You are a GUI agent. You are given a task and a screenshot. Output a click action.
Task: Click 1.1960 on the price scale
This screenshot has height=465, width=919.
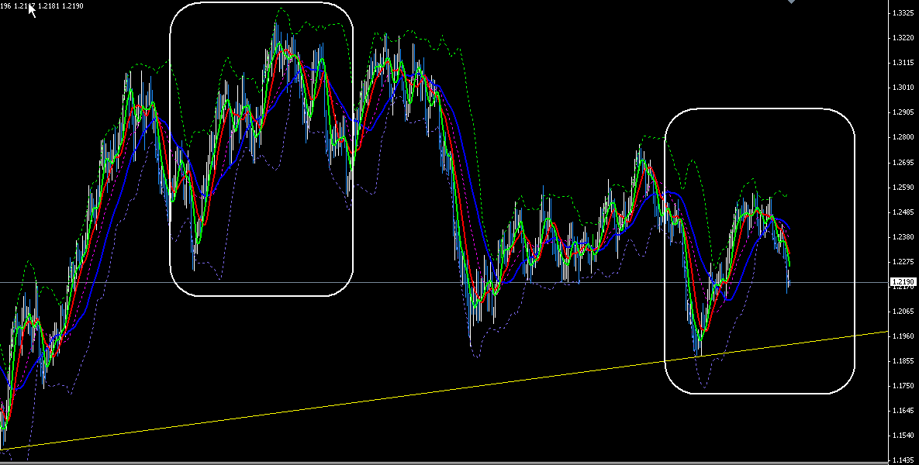click(x=903, y=336)
